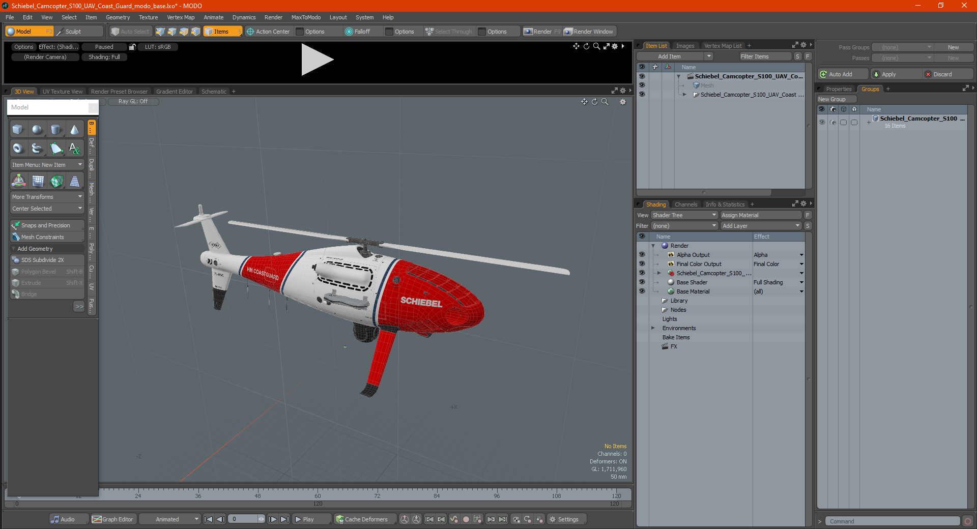This screenshot has height=529, width=977.
Task: Select the torus primitive tool
Action: pos(18,149)
